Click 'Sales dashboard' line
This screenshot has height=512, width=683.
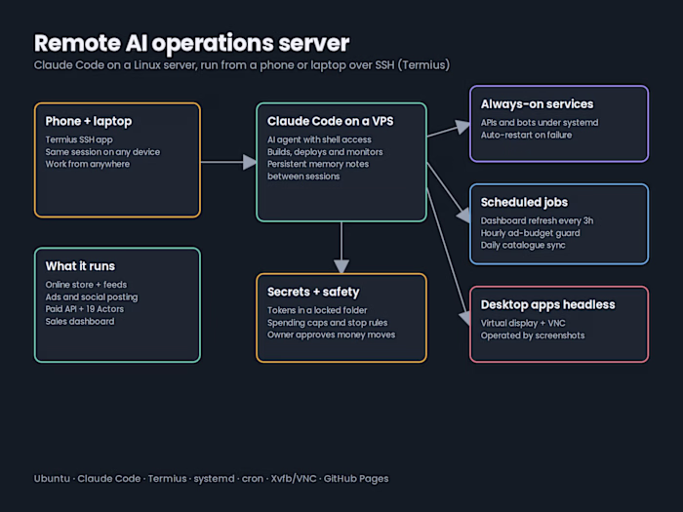point(80,321)
